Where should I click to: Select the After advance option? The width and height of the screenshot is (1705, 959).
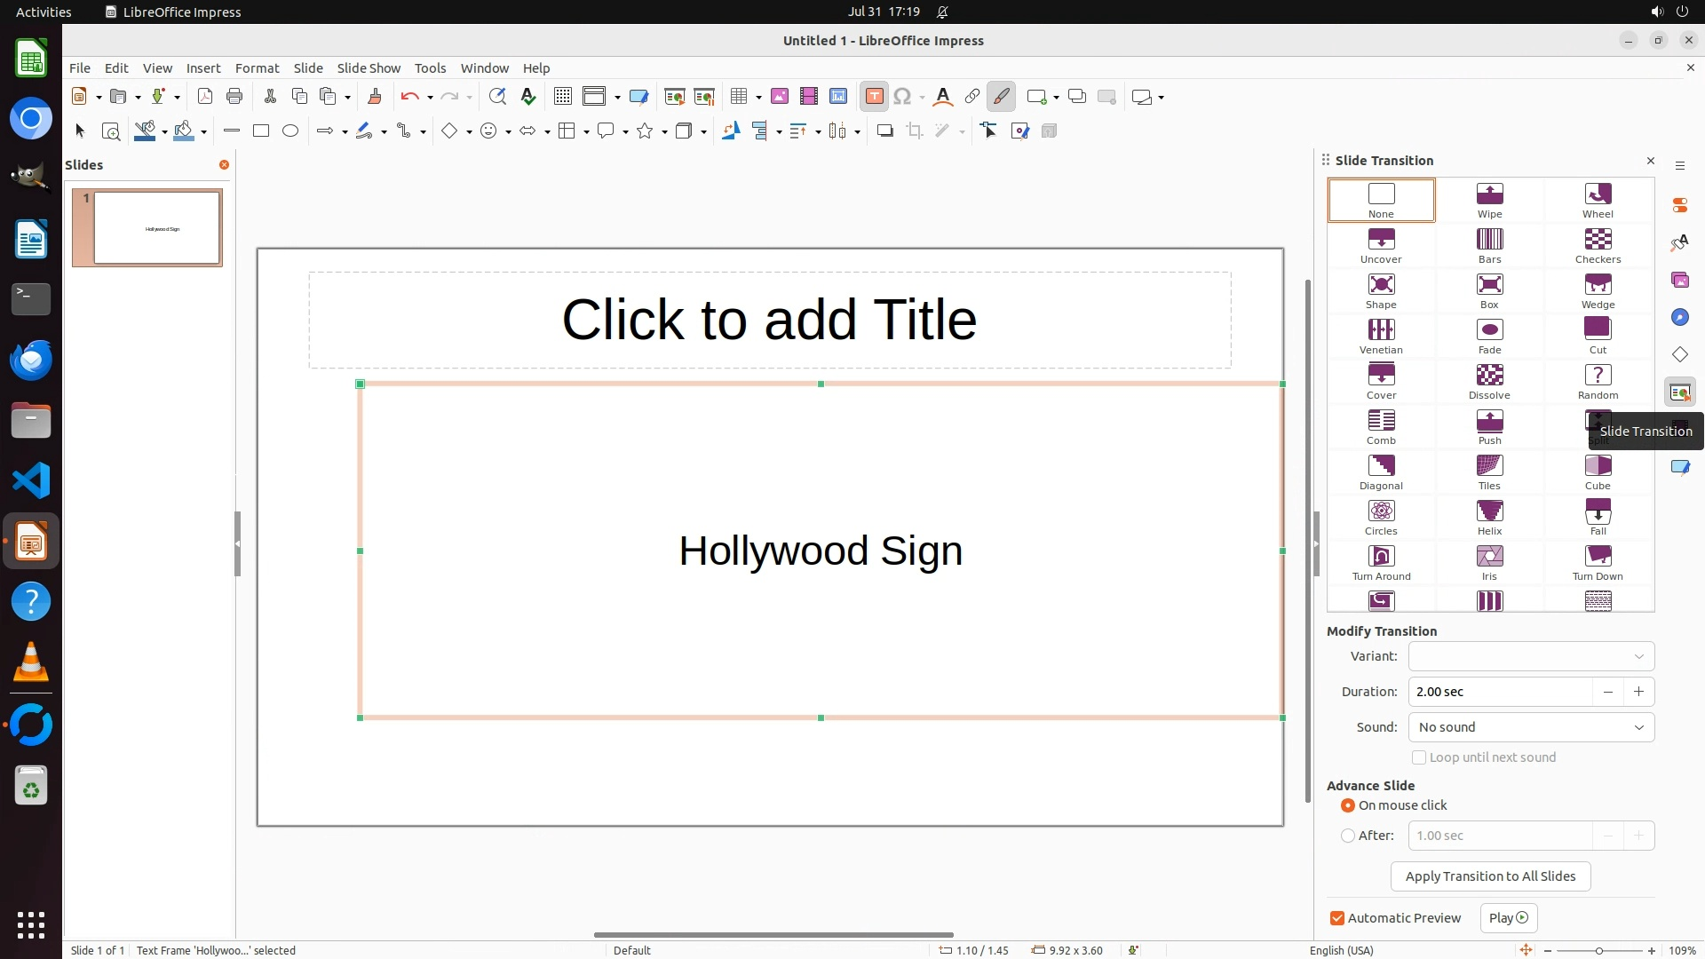coord(1348,836)
